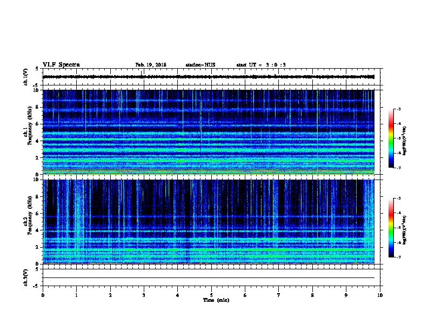
Task: Click the "-7" label on the ch.1 color bar
Action: click(398, 168)
